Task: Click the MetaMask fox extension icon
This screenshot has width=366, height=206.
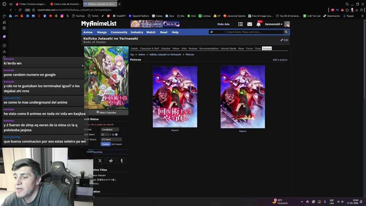Action: (342, 10)
